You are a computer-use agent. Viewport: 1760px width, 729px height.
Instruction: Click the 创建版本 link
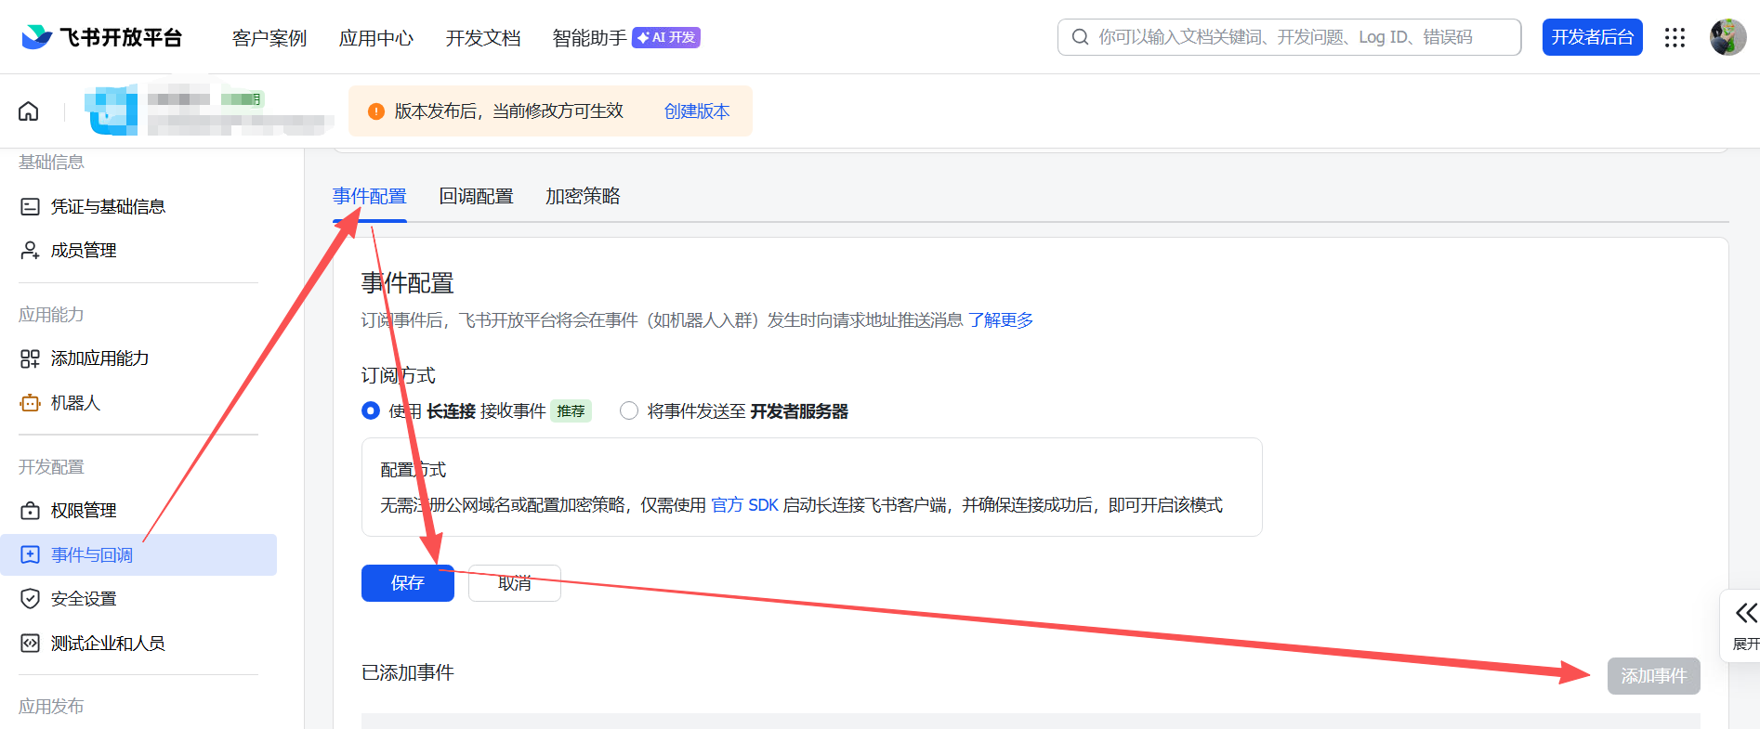tap(696, 111)
